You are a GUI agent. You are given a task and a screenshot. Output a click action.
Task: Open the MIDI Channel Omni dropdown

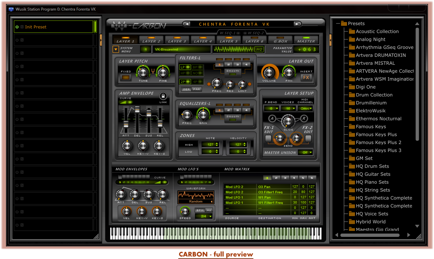tap(305, 108)
